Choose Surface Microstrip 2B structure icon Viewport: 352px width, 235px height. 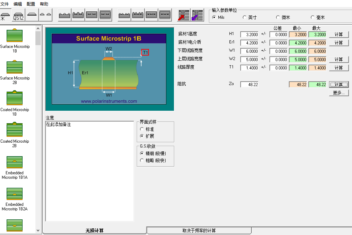click(x=15, y=67)
